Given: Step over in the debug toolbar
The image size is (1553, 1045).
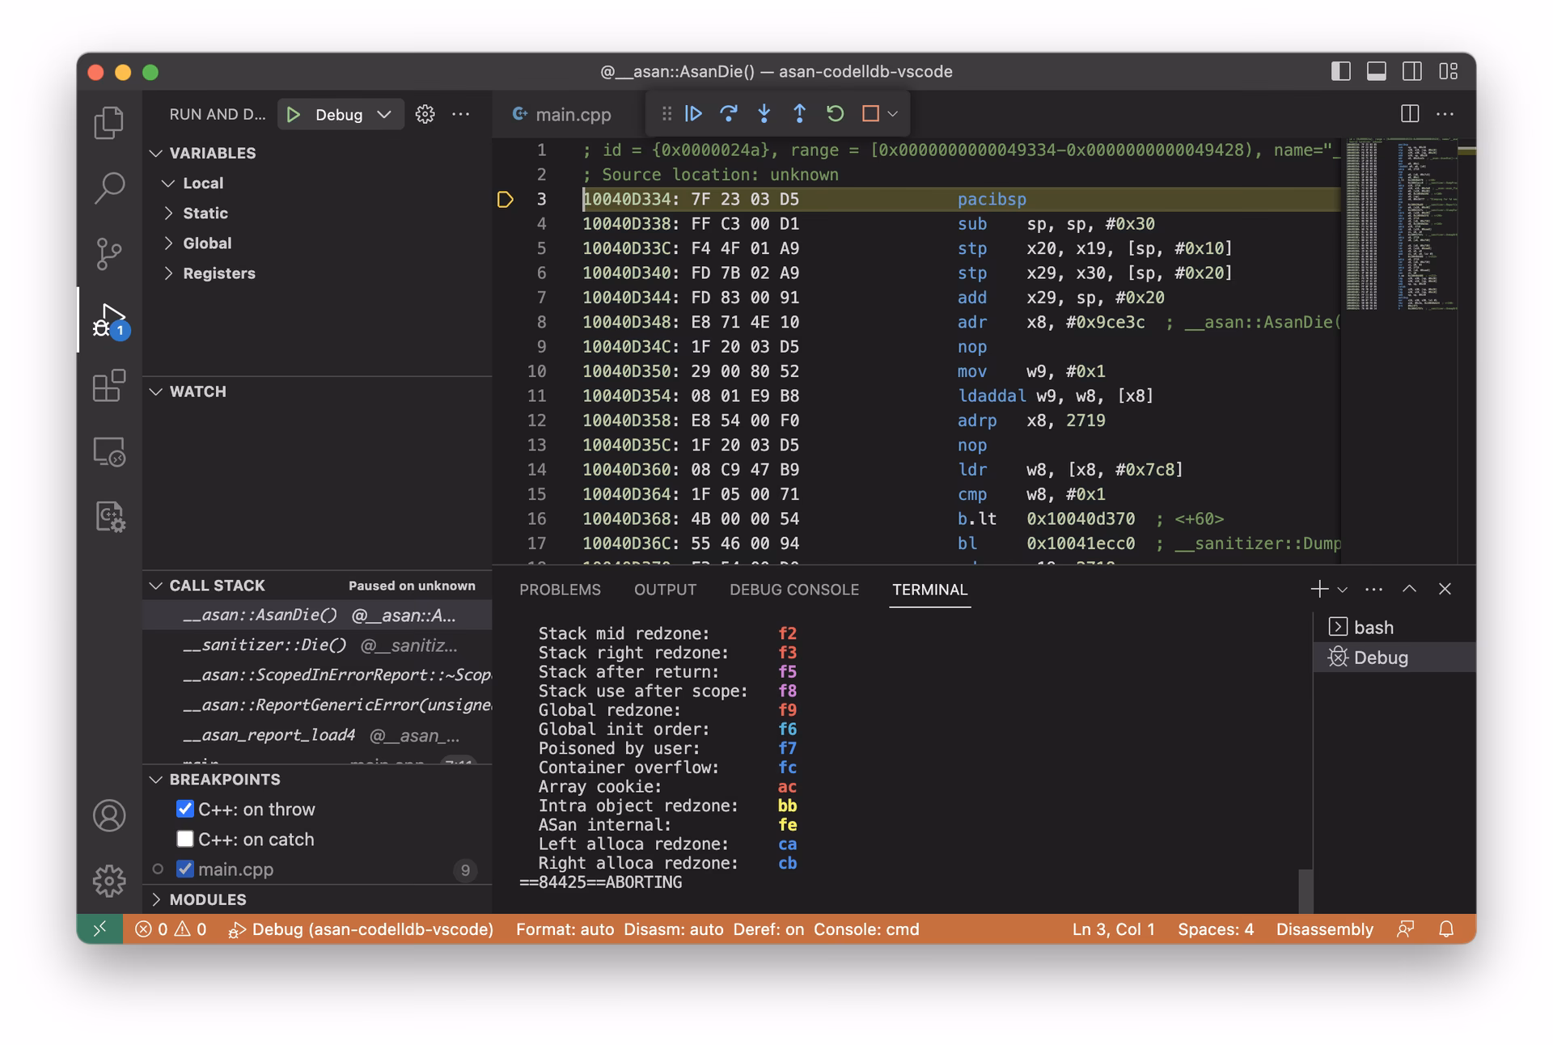Looking at the screenshot, I should [729, 114].
